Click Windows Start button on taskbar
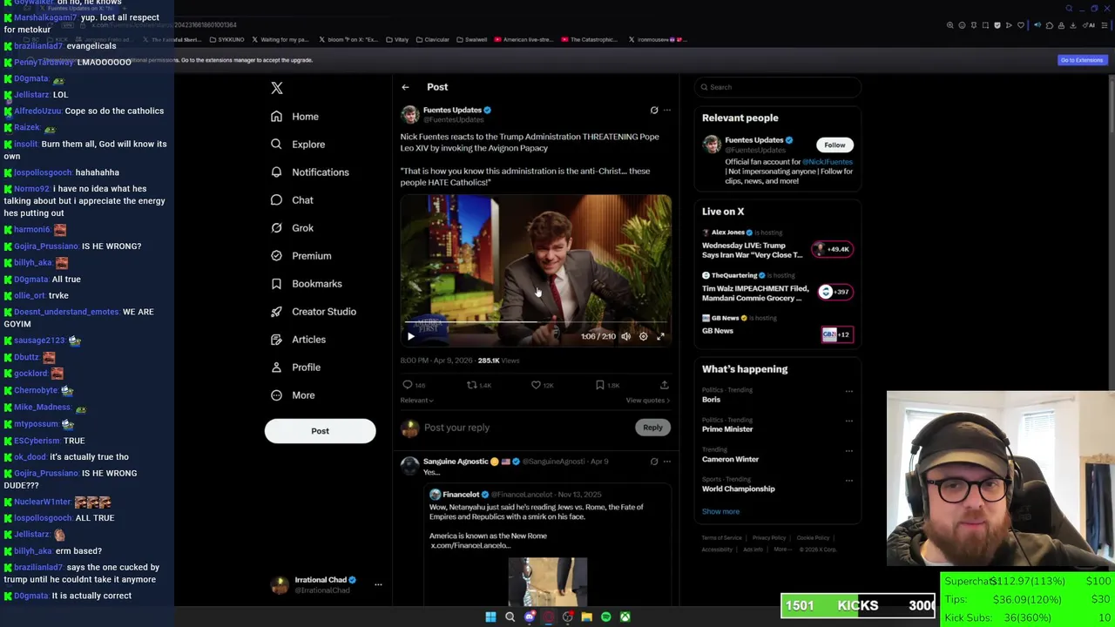The height and width of the screenshot is (627, 1115). (x=490, y=617)
